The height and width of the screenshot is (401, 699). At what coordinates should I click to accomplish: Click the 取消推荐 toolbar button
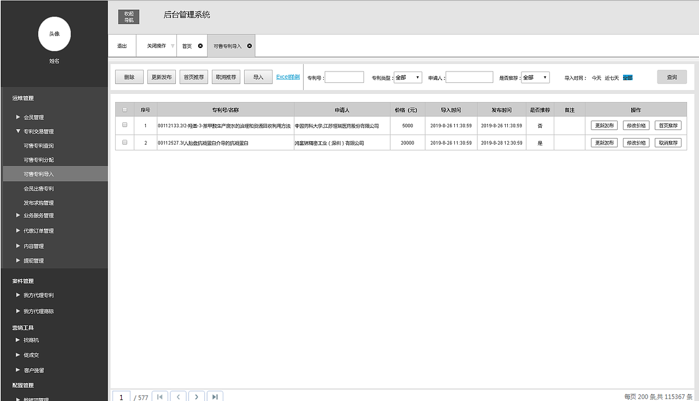tap(226, 77)
